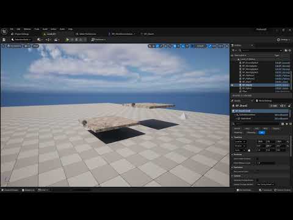293x220 pixels.
Task: Open the Rotation type dropdown
Action: (240, 146)
